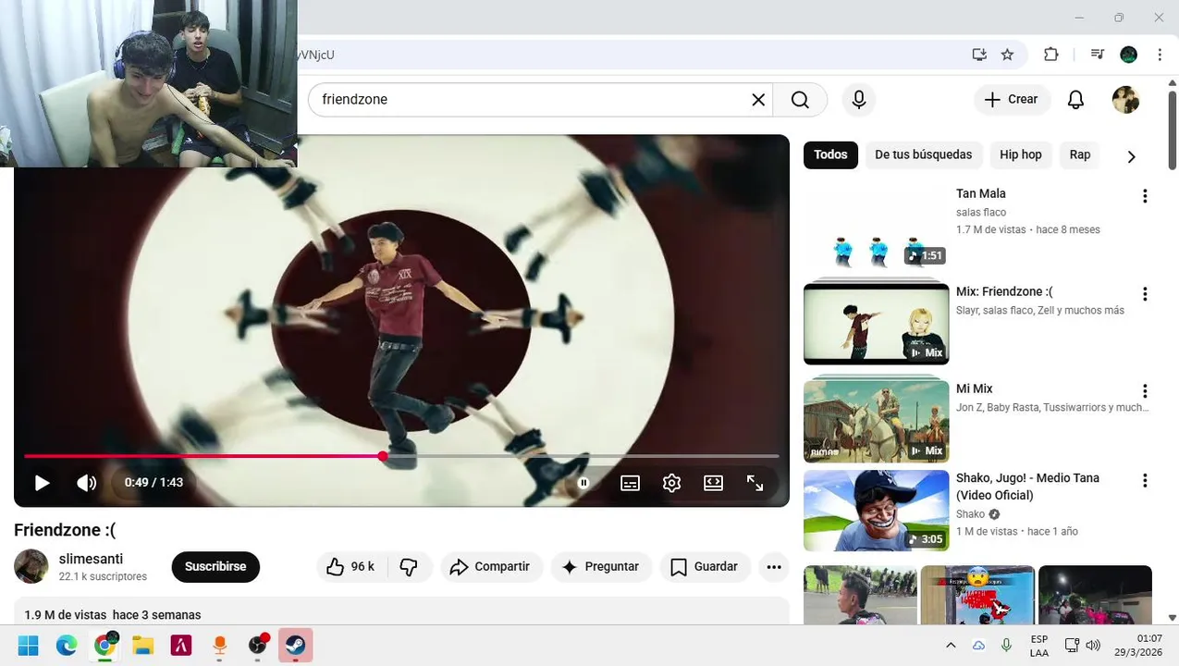The width and height of the screenshot is (1179, 666).
Task: Open more actions ellipsis beside Guardar
Action: [x=774, y=567]
